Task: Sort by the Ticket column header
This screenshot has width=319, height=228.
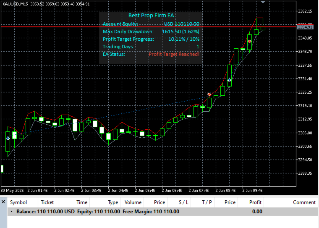Action: coord(47,202)
